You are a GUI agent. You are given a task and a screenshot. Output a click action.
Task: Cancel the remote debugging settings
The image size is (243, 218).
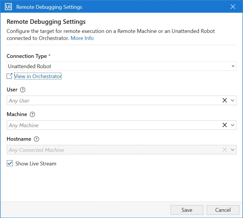223,210
